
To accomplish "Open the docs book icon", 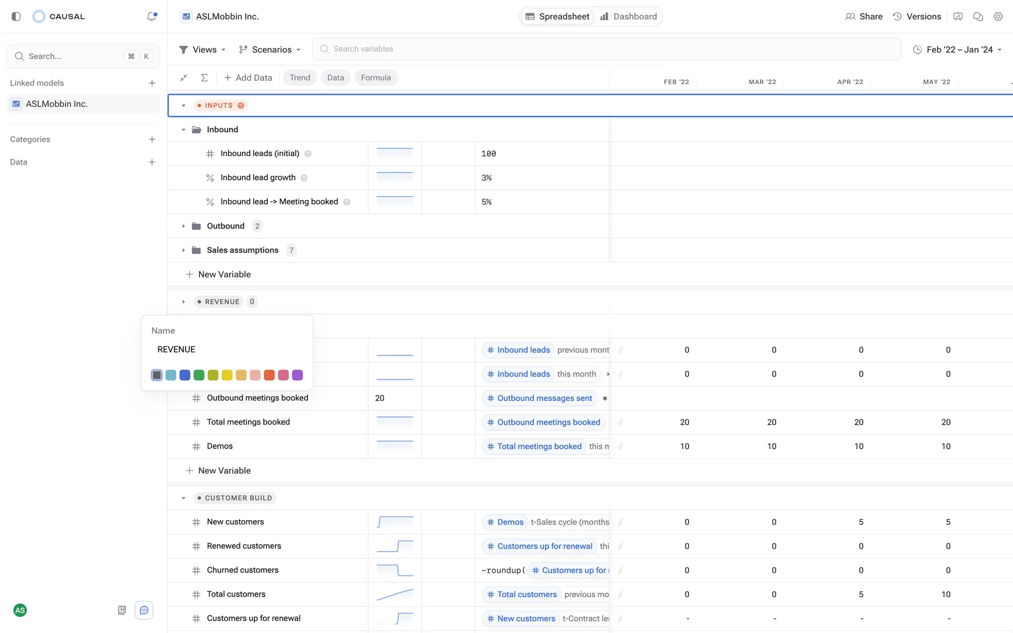I will click(x=122, y=610).
